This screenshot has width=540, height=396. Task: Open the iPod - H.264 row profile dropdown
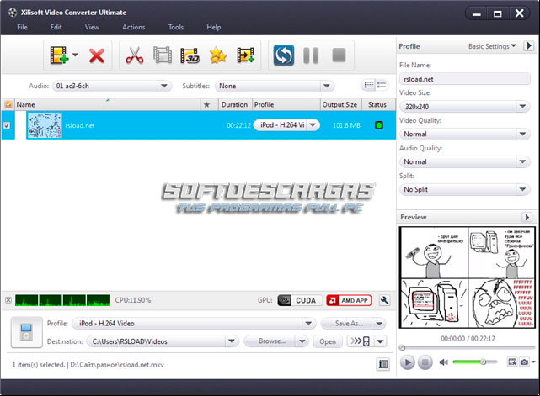click(x=313, y=124)
